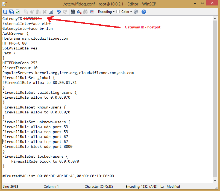The width and height of the screenshot is (220, 191).
Task: Select All using the toolbar icon
Action: tap(51, 12)
